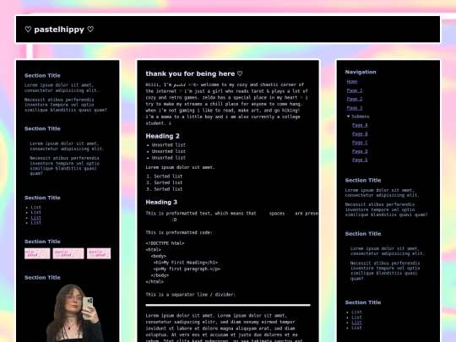Click the ':D' preformatted text
This screenshot has width=456, height=342.
174,220
